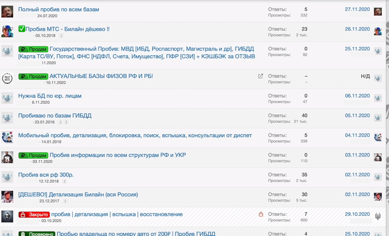The height and width of the screenshot is (236, 389).
Task: Click author avatar of 'Пробив вся рф 300р.'
Action: coord(7,177)
